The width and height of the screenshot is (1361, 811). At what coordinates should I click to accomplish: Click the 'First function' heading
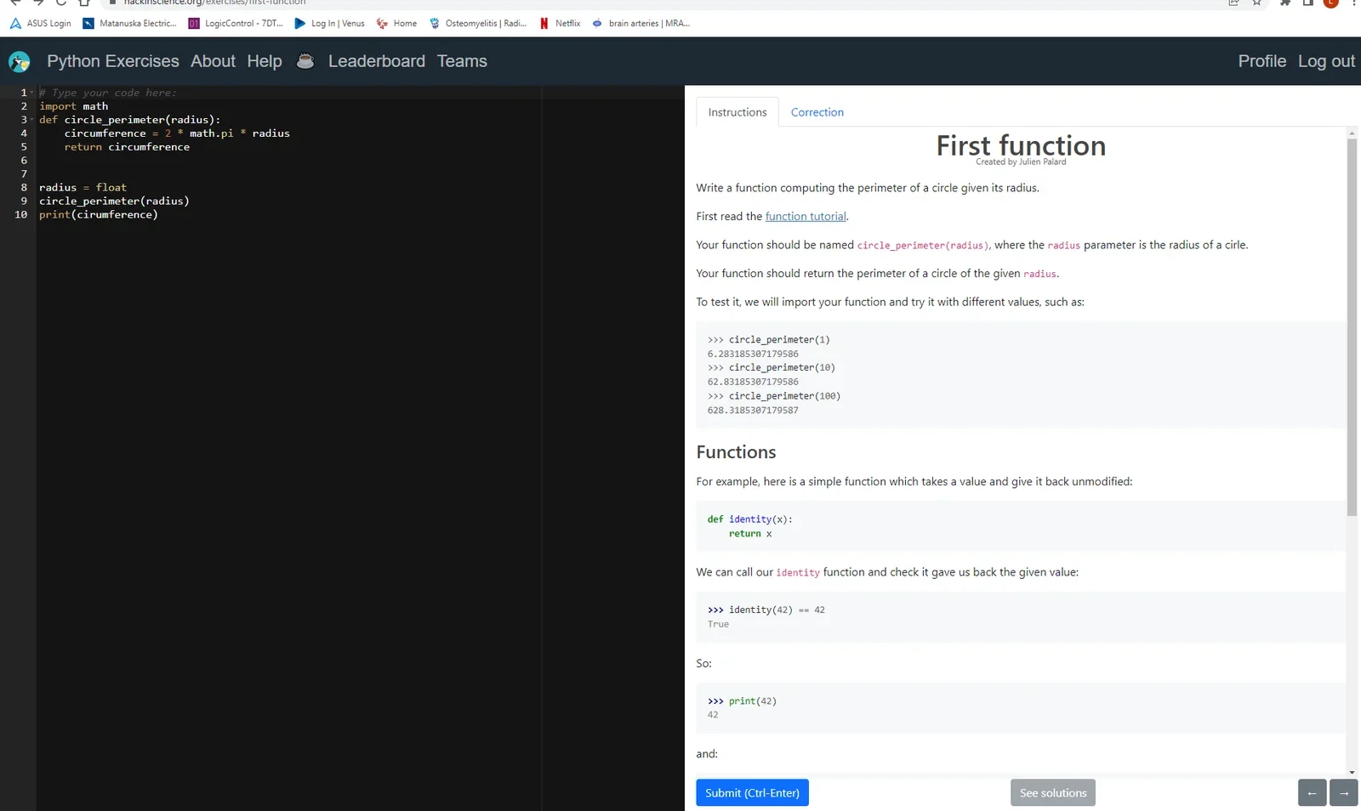(1021, 145)
